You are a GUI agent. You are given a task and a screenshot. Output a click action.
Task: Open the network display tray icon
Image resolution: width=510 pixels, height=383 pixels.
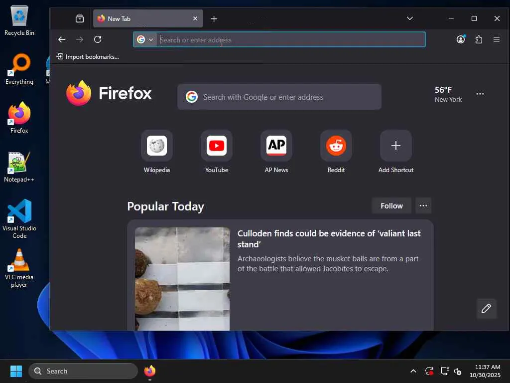click(x=445, y=371)
